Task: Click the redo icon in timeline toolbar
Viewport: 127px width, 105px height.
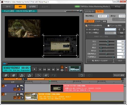Action: point(89,75)
